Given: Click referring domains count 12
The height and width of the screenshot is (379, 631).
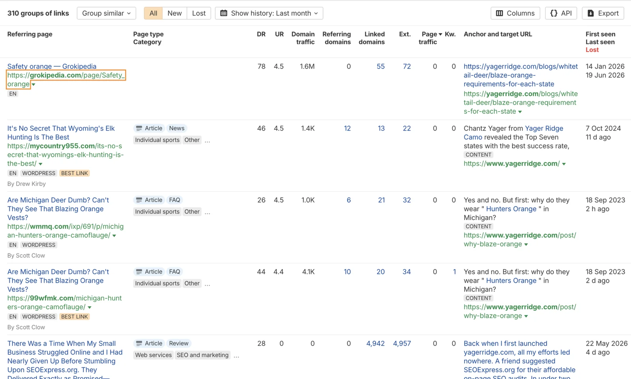Looking at the screenshot, I should (347, 128).
